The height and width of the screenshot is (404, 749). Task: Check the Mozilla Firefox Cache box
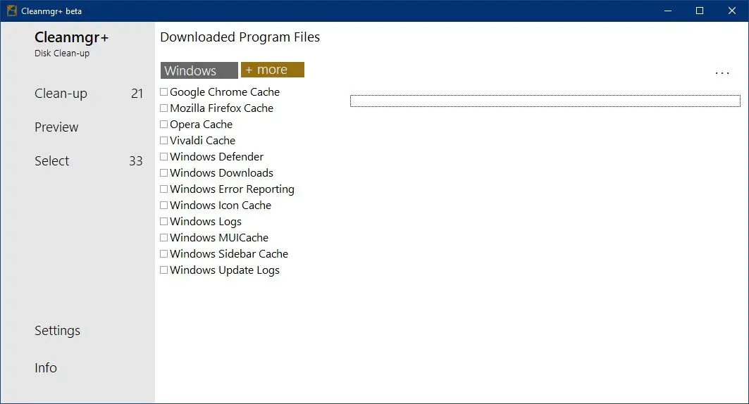point(164,108)
